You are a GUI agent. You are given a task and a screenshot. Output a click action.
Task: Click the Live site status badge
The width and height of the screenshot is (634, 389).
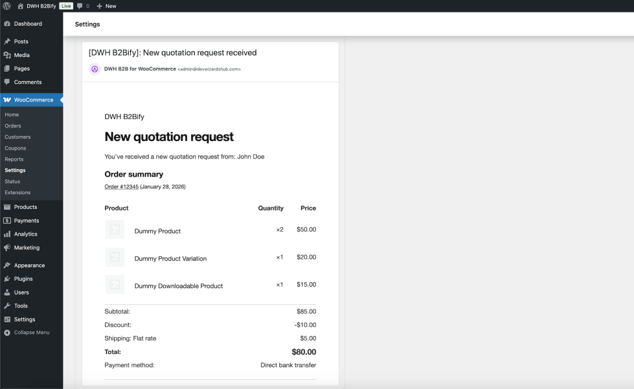66,6
